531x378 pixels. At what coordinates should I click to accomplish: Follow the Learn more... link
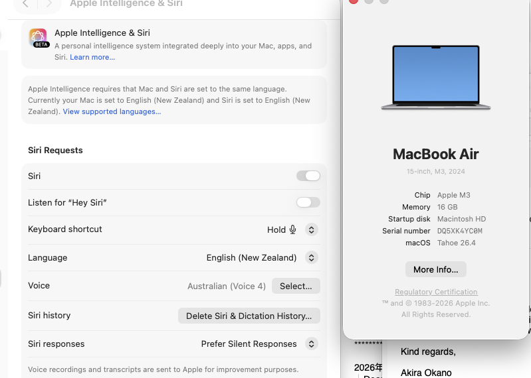(92, 57)
